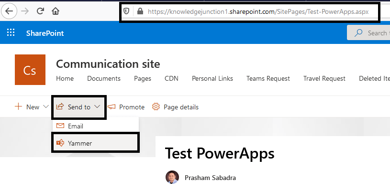Click the browser back arrow button
The height and width of the screenshot is (191, 390).
point(9,11)
